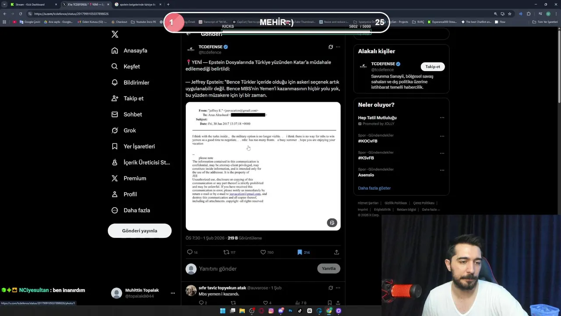The height and width of the screenshot is (316, 561).
Task: Open Opera browser from taskbar
Action: pyautogui.click(x=261, y=311)
